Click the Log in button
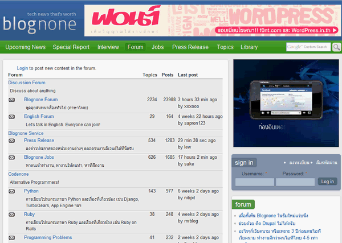Viewport: 342px width, 243px height. point(327,182)
